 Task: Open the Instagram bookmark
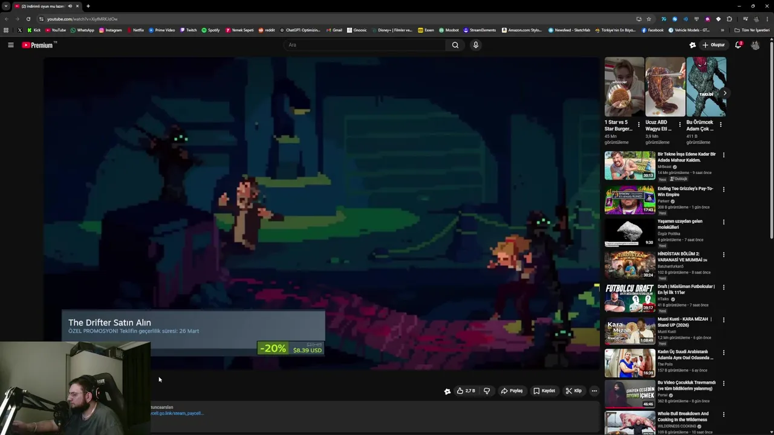(x=110, y=30)
